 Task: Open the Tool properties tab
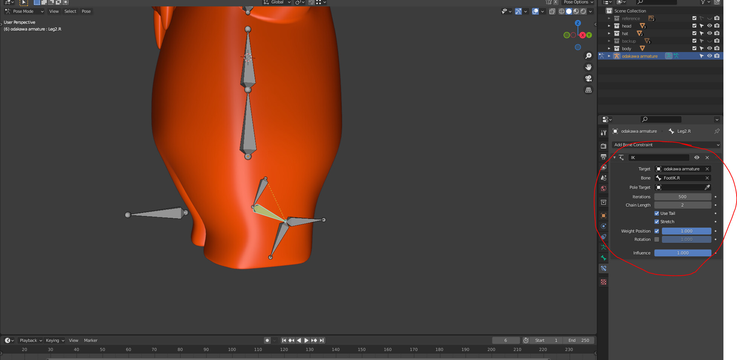pyautogui.click(x=604, y=133)
